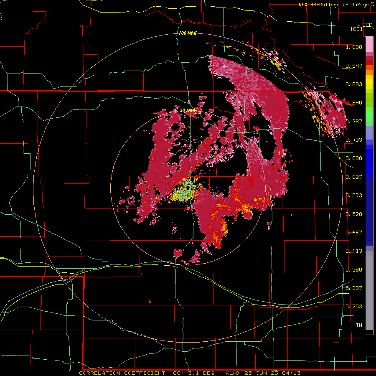The width and height of the screenshot is (376, 376).
Task: Click the 0.520 scale value
Action: (354, 214)
